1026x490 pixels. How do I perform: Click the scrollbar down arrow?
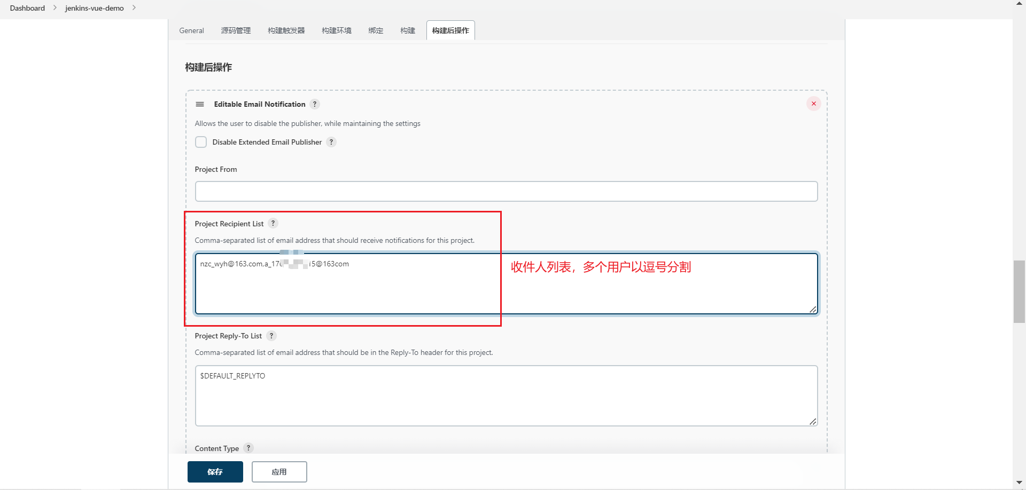tap(1019, 483)
